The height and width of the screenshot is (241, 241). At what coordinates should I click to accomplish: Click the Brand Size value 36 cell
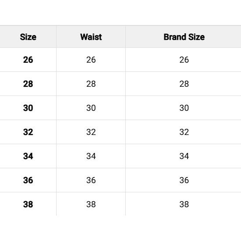[x=184, y=180]
